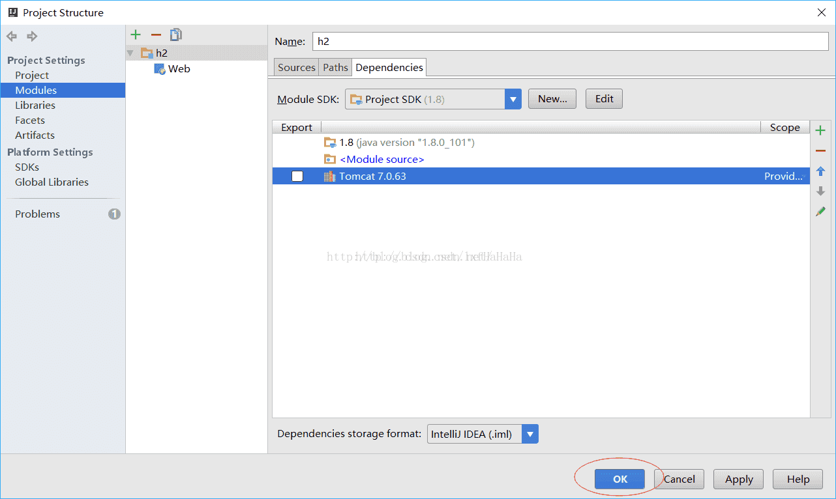Screen dimensions: 836x499
Task: Click the Web facet icon
Action: click(160, 68)
